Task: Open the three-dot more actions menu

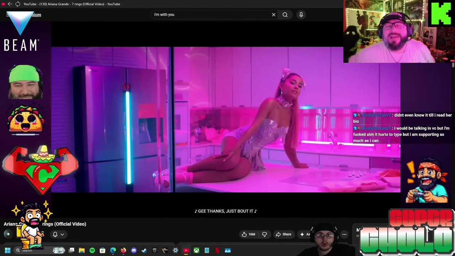Action: 344,234
